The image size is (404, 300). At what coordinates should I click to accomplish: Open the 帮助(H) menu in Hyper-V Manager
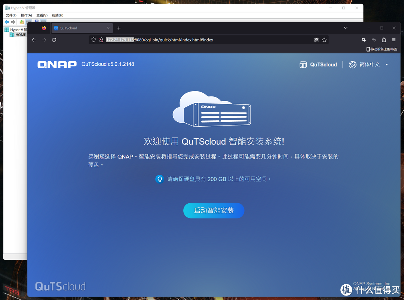coord(58,15)
